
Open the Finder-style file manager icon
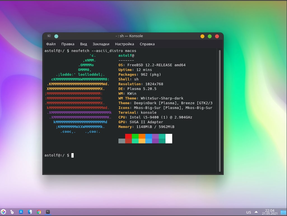click(x=30, y=212)
